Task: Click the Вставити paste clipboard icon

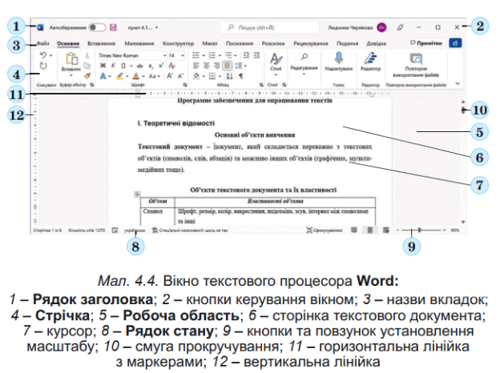Action: click(x=72, y=59)
